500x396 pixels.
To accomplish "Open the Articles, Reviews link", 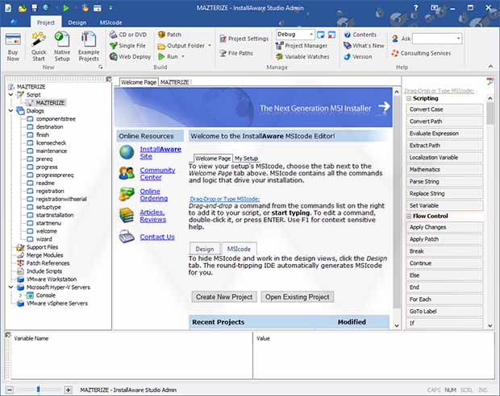I will (x=152, y=216).
